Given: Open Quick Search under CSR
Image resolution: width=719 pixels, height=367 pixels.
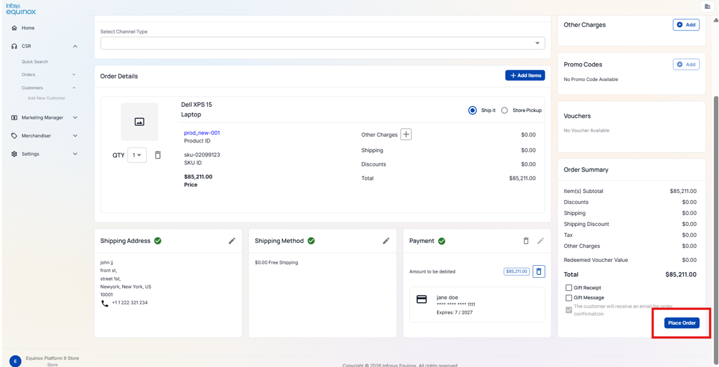Looking at the screenshot, I should pyautogui.click(x=35, y=62).
